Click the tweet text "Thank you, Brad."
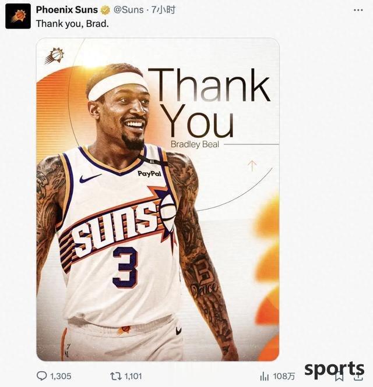This screenshot has width=373, height=387. (x=72, y=24)
